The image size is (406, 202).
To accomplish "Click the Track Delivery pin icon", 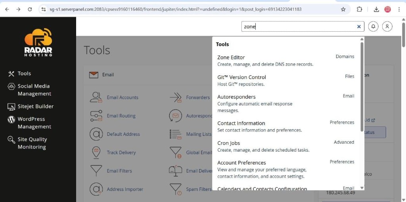I will (96, 152).
